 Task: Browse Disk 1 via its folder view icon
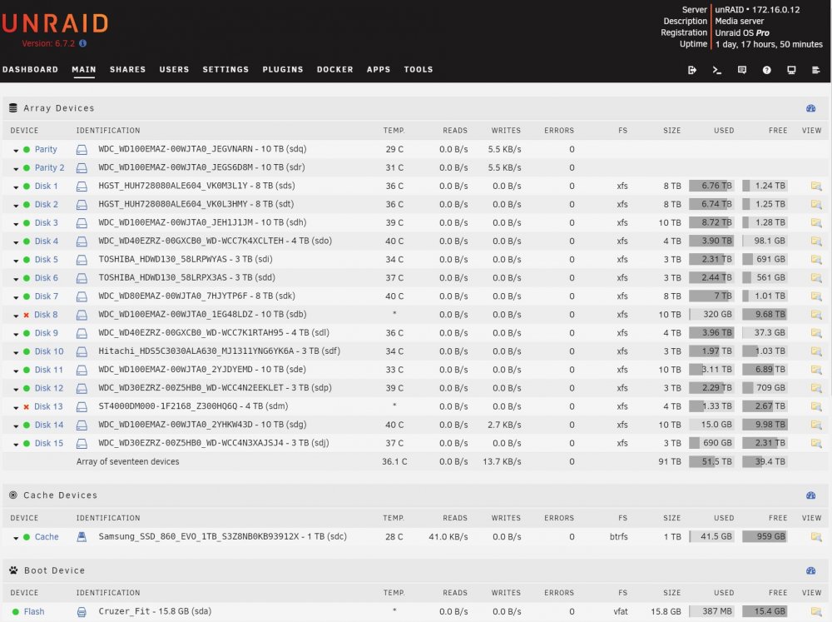point(816,186)
